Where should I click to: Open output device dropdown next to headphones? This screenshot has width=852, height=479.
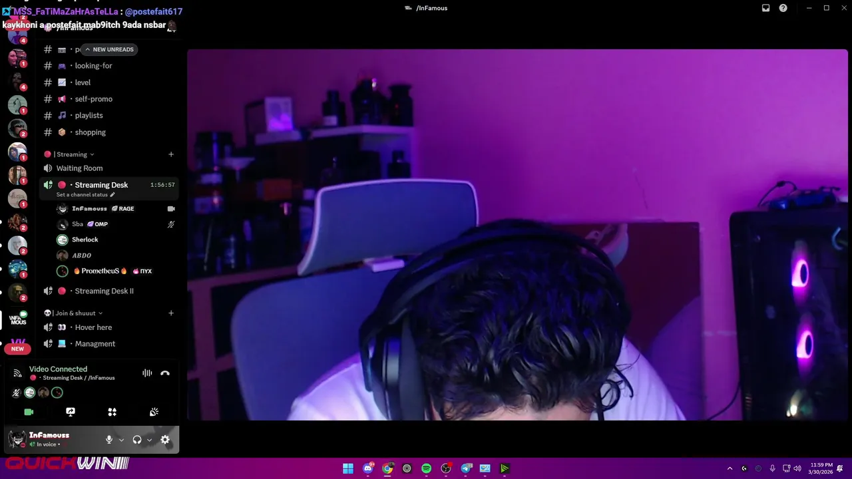click(x=149, y=440)
